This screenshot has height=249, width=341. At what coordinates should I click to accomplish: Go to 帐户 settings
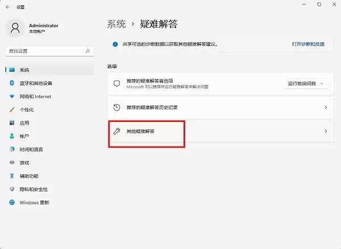24,136
